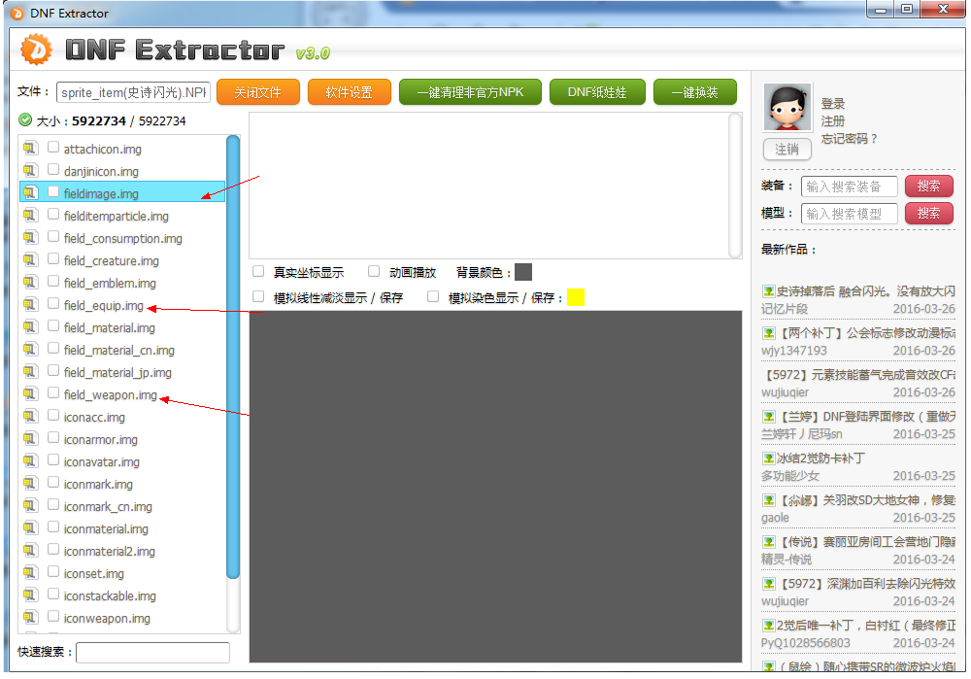The width and height of the screenshot is (971, 679).
Task: Open the 登录 login link
Action: pyautogui.click(x=832, y=104)
